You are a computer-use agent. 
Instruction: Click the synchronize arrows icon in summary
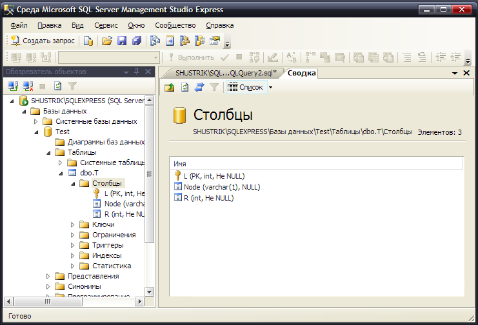(x=199, y=88)
